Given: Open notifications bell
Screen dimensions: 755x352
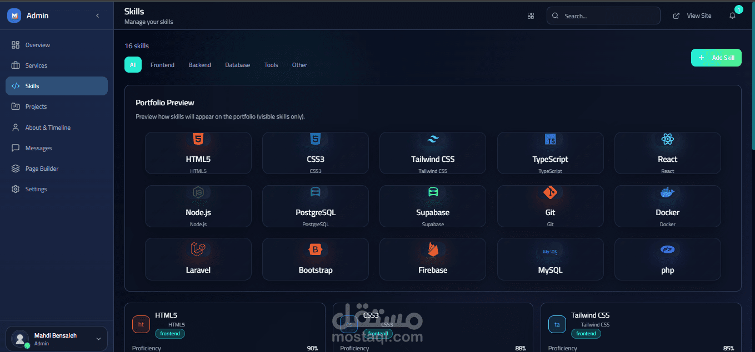Looking at the screenshot, I should click(x=732, y=16).
